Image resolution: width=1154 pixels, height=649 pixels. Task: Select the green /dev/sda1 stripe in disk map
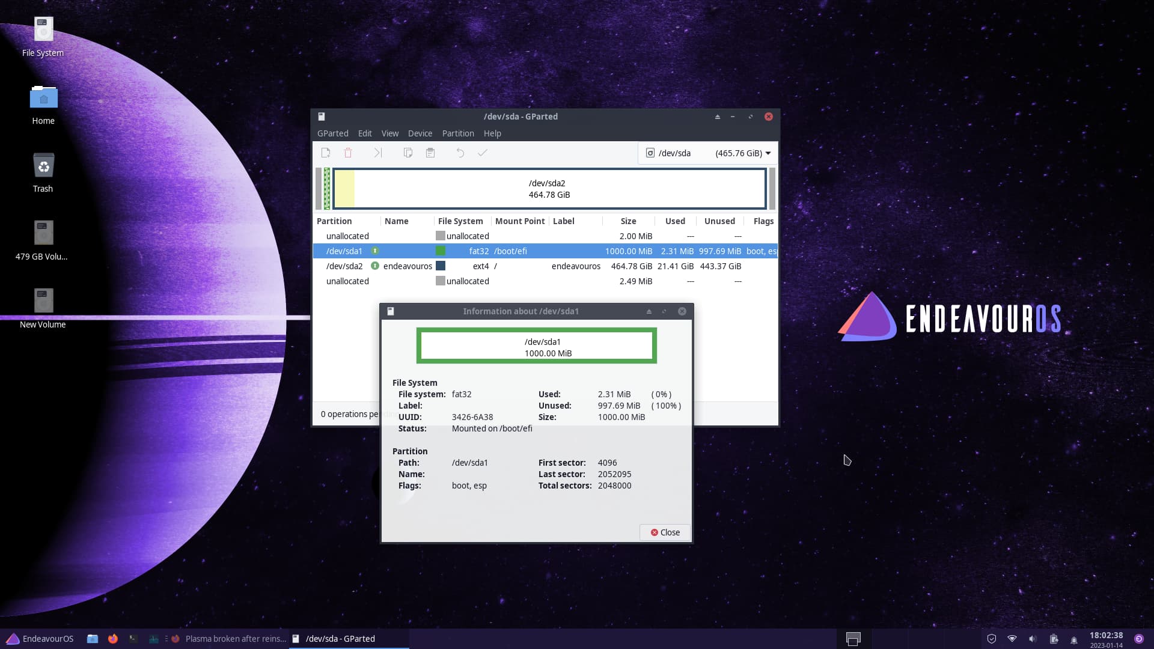tap(327, 189)
